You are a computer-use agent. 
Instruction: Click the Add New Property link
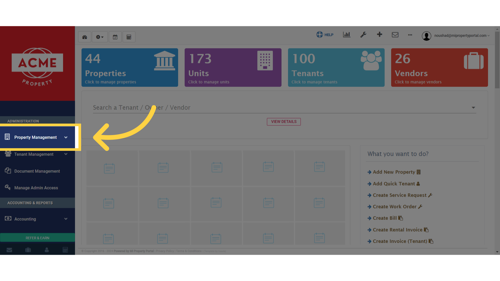394,172
